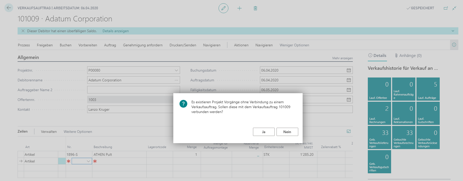Select ATHEN Pult description cell
Image resolution: width=463 pixels, height=181 pixels.
119,154
